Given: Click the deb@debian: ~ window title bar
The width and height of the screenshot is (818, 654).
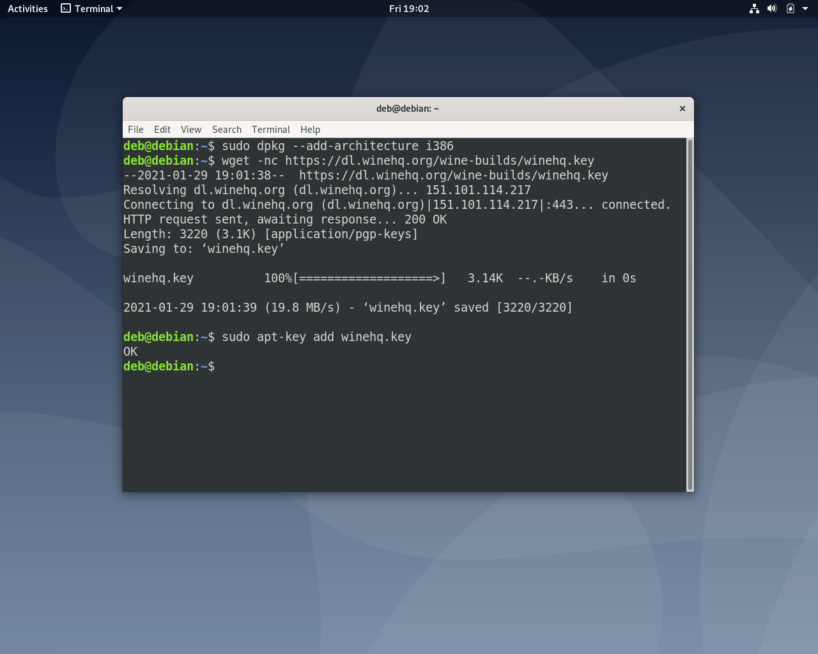Looking at the screenshot, I should tap(408, 109).
